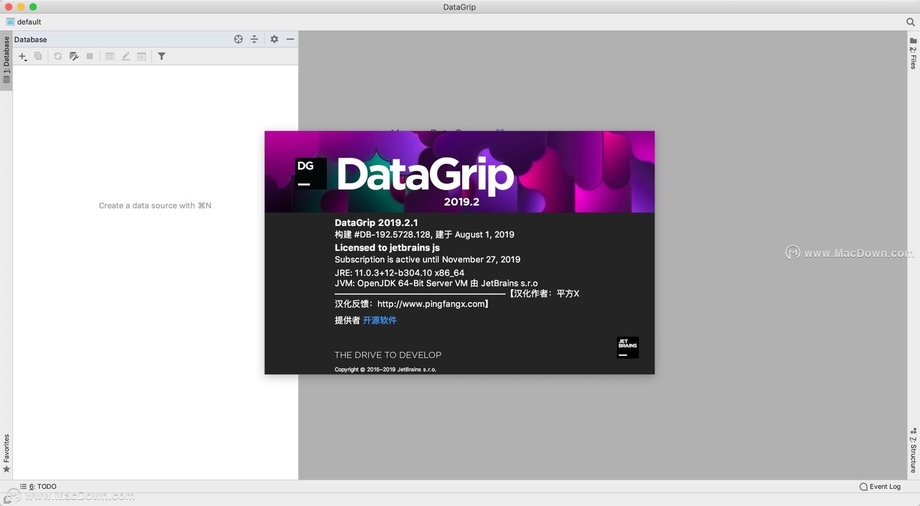
Task: Click the Duplicate data source icon
Action: tap(38, 56)
